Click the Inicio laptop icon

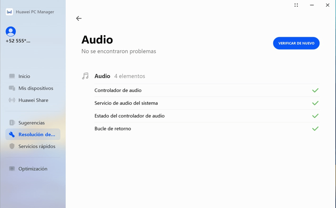(x=12, y=76)
